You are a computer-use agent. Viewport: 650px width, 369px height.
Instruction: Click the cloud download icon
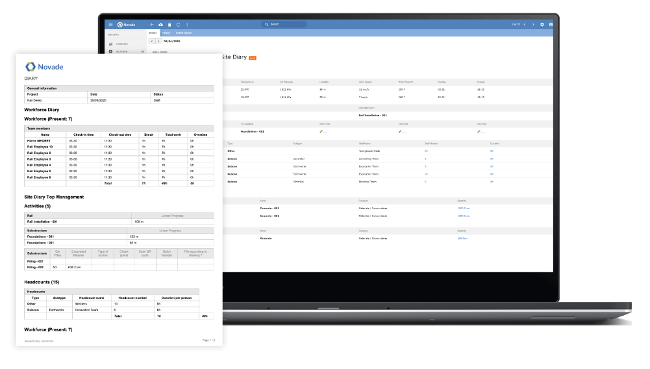(x=160, y=24)
